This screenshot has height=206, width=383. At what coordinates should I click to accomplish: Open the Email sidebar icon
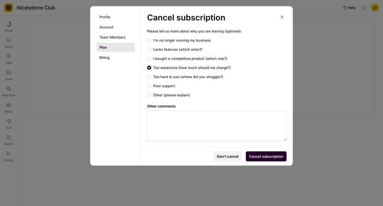pyautogui.click(x=9, y=73)
